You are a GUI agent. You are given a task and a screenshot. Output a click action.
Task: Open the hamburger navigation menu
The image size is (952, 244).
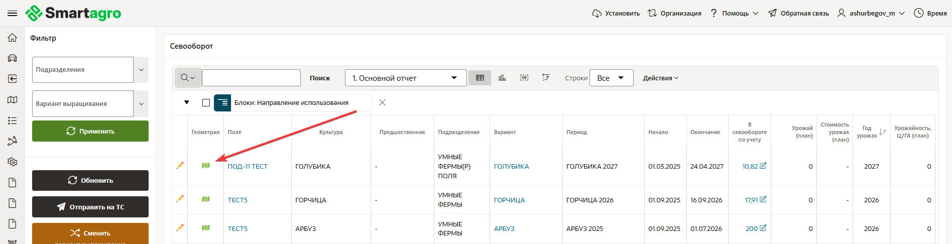coord(12,14)
